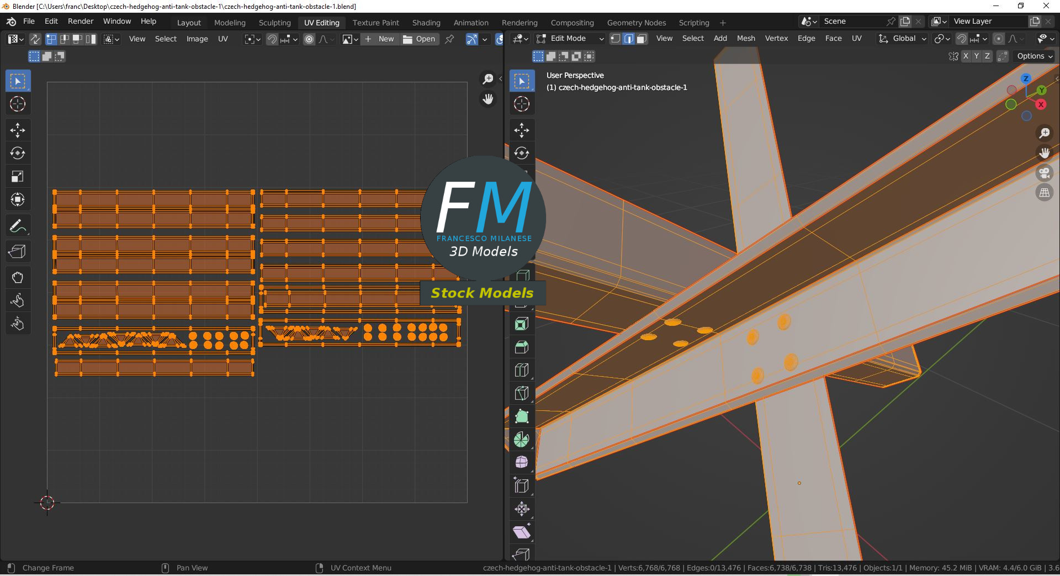This screenshot has height=576, width=1060.
Task: Open the File menu
Action: (29, 22)
